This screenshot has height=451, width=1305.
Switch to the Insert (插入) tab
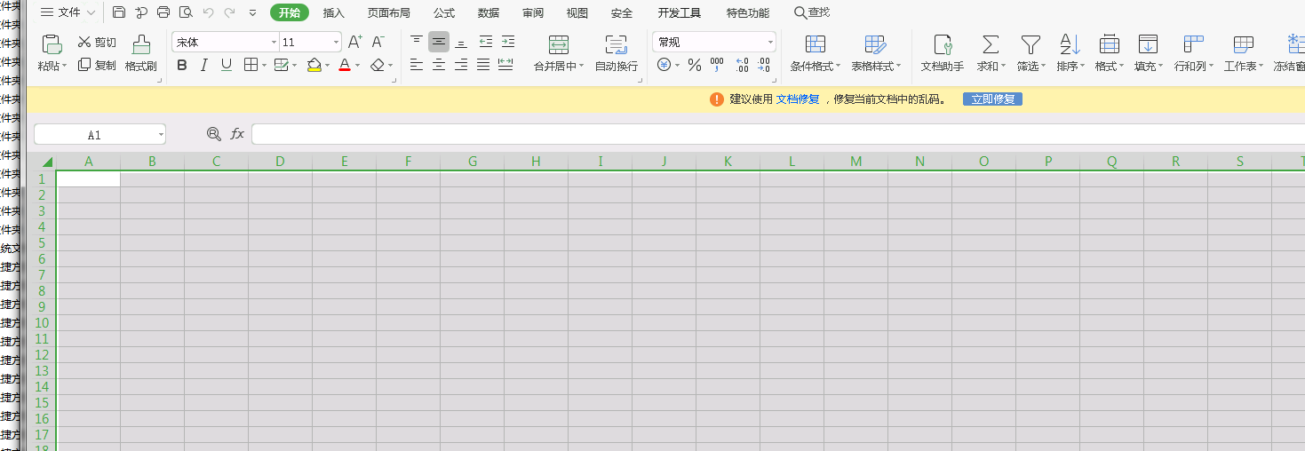click(334, 12)
